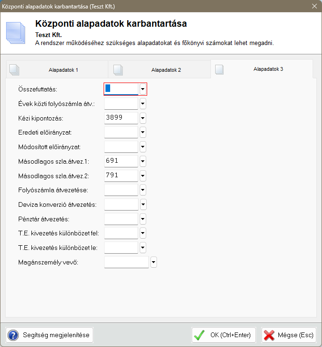The width and height of the screenshot is (322, 347).
Task: Expand the Pénztár átvezetés dropdown
Action: 143,219
